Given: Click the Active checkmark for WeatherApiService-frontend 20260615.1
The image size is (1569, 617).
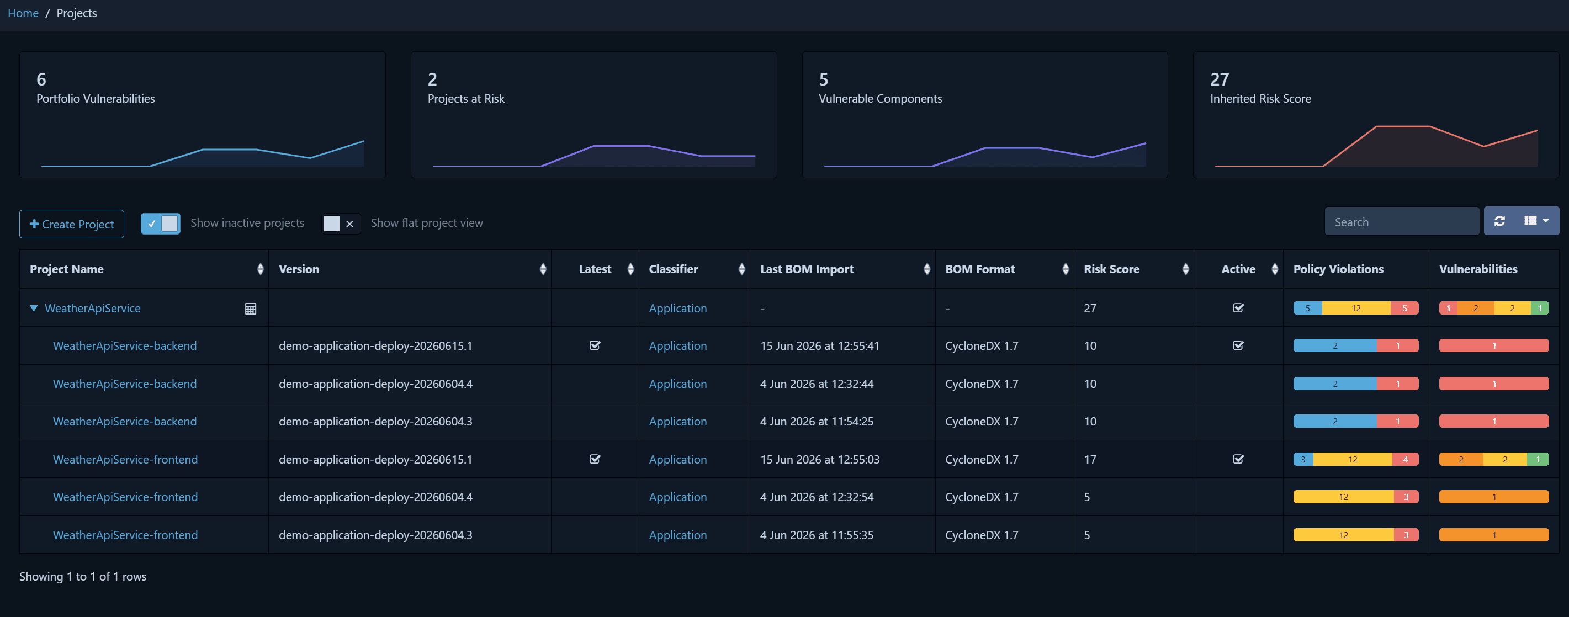Looking at the screenshot, I should 1238,459.
